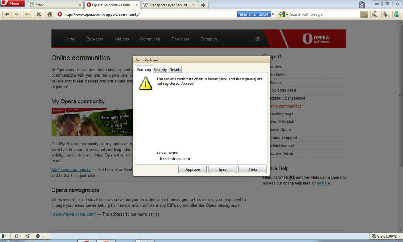Click the Opera site badge in address bar
The height and width of the screenshot is (242, 403).
tap(60, 15)
